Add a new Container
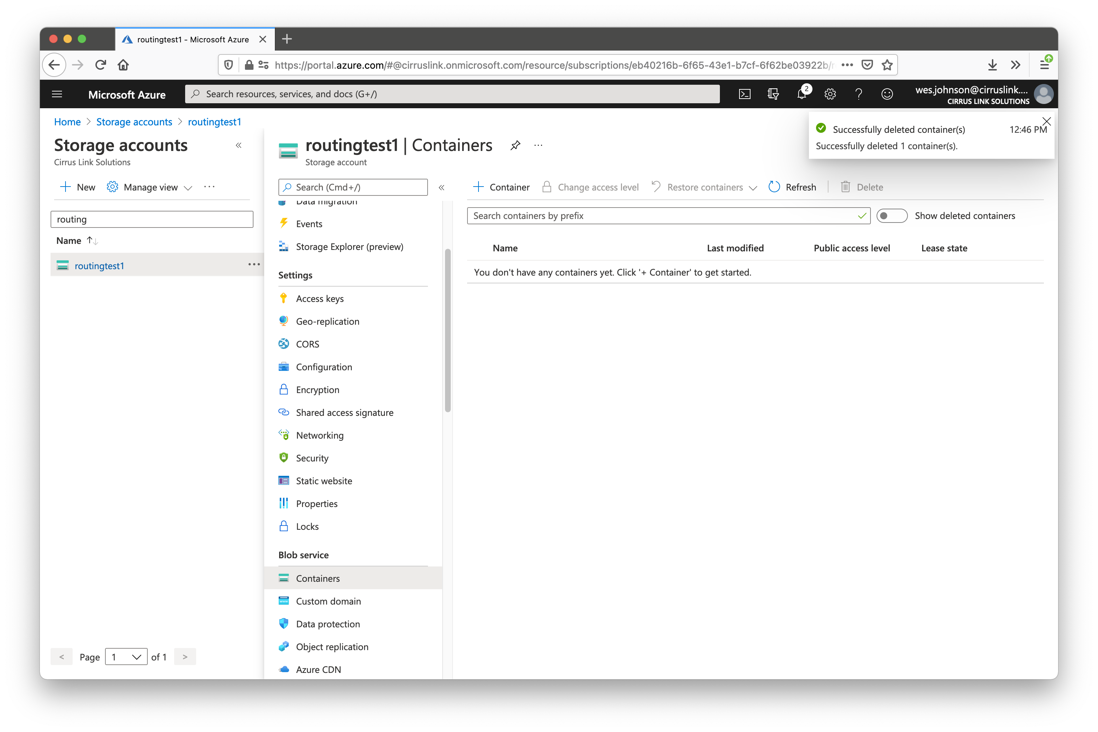The width and height of the screenshot is (1098, 732). point(501,187)
